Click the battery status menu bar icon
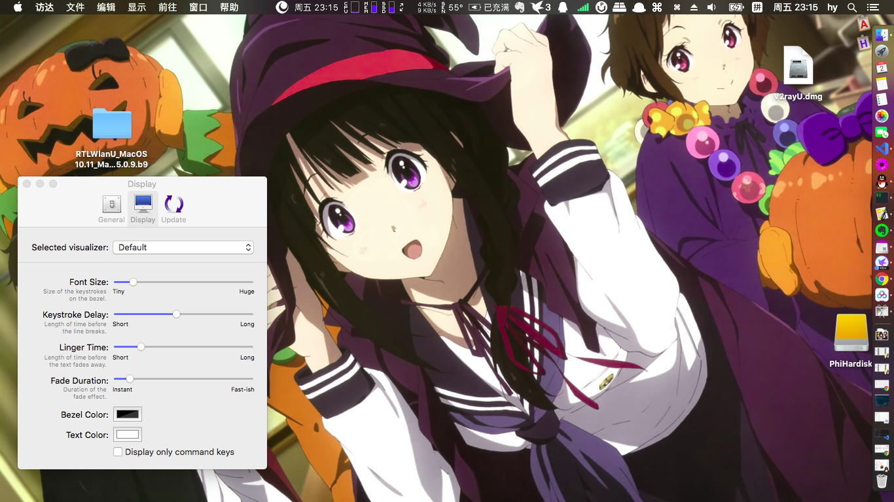 tap(736, 7)
